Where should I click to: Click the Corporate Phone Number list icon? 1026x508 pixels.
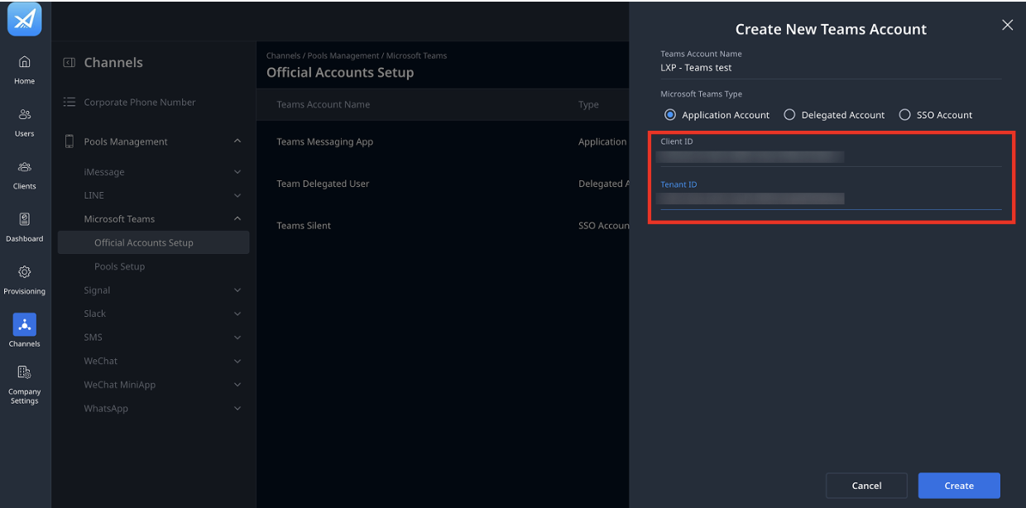pyautogui.click(x=70, y=102)
